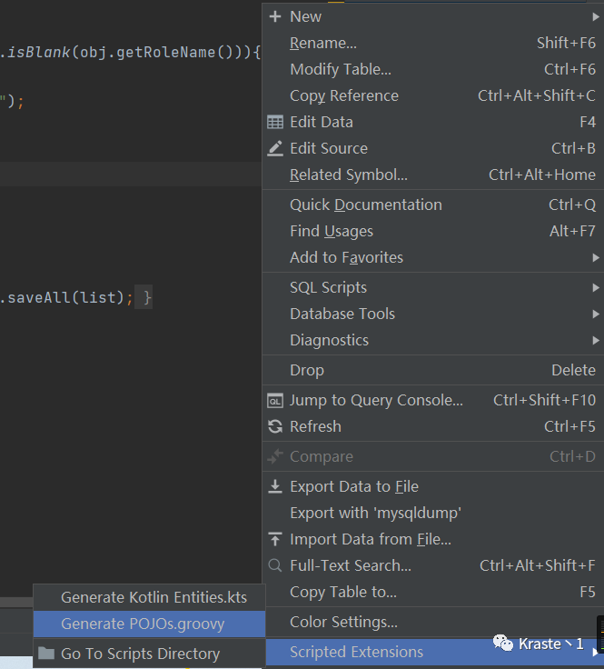The image size is (604, 669).
Task: Select Copy Reference menu entry
Action: point(343,95)
